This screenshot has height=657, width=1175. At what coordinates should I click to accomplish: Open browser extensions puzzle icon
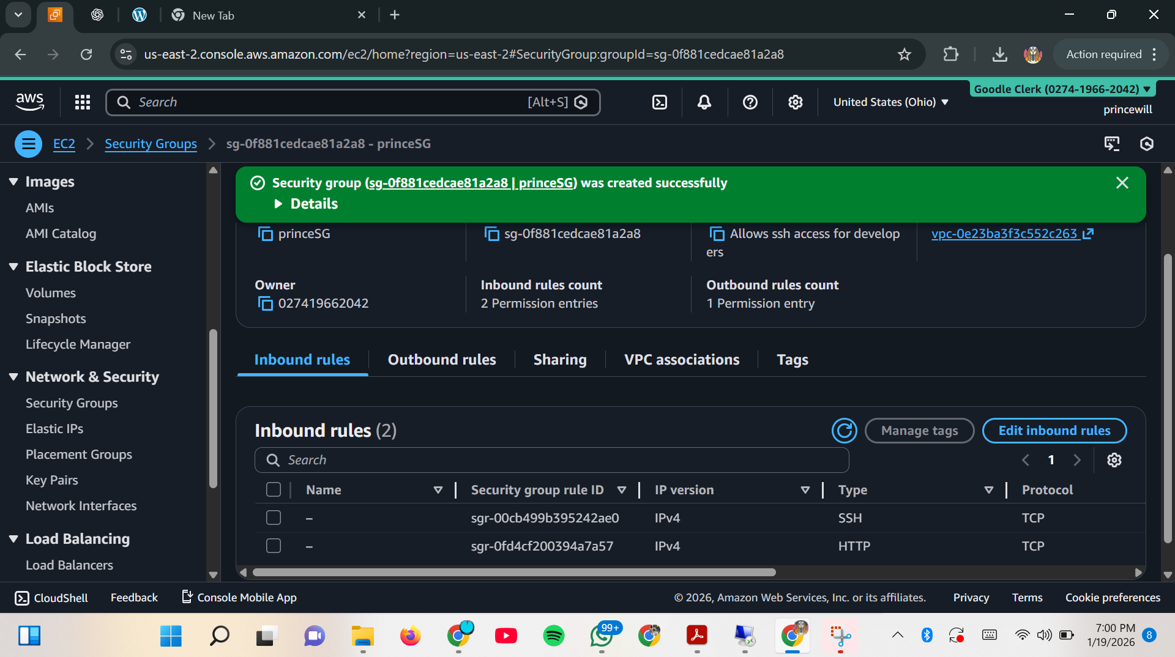pos(950,54)
